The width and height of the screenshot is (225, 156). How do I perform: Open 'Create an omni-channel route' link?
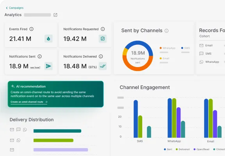tap(27, 102)
